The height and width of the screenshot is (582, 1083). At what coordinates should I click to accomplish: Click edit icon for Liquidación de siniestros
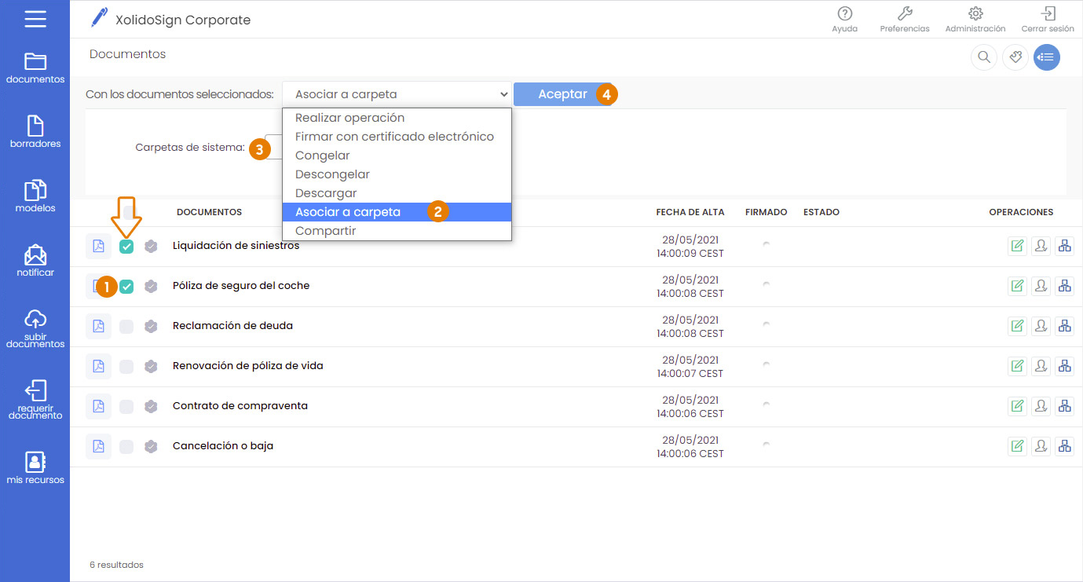1017,246
